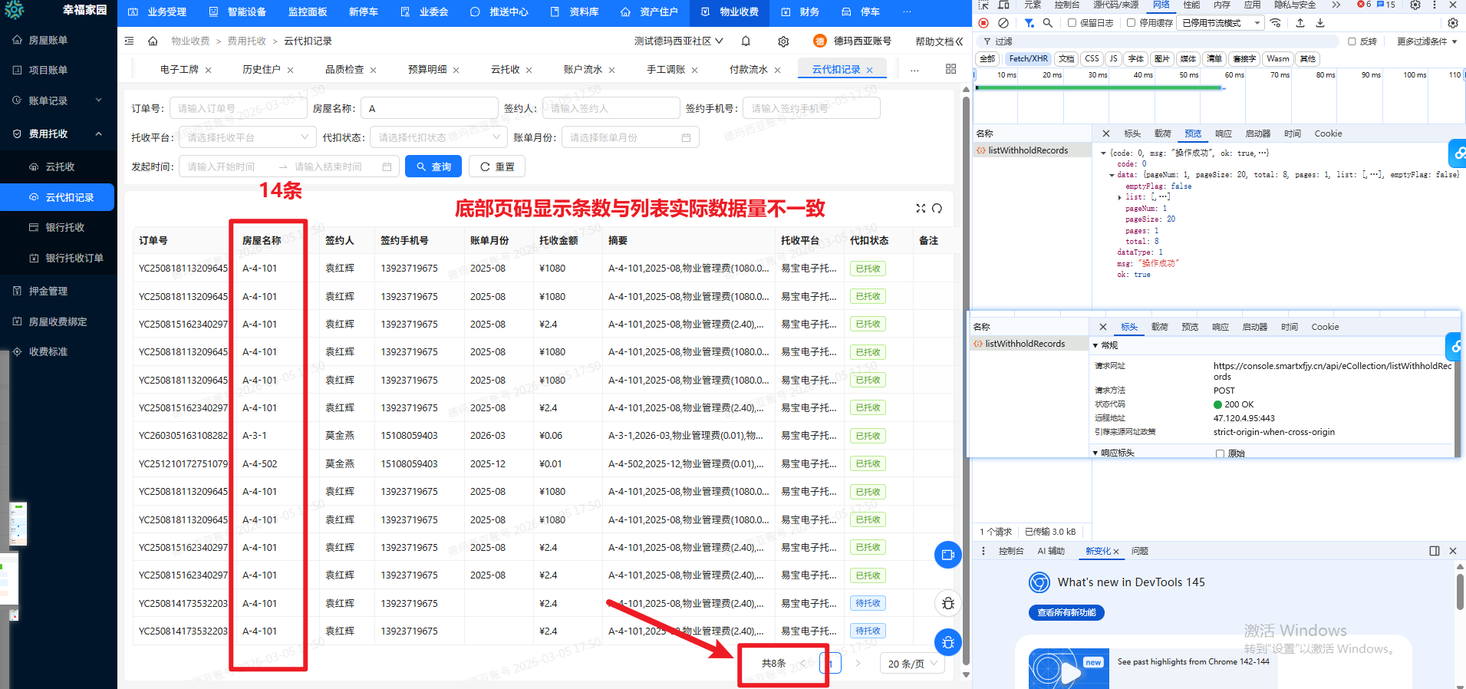Open the network throttling mode dropdown
The height and width of the screenshot is (689, 1466).
[x=1221, y=23]
